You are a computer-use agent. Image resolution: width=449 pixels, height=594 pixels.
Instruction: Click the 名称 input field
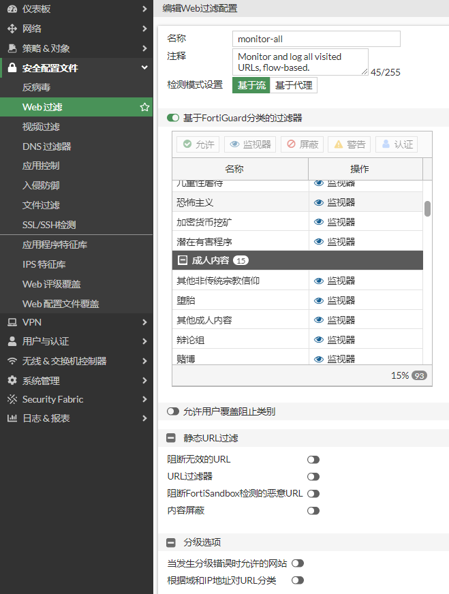315,39
